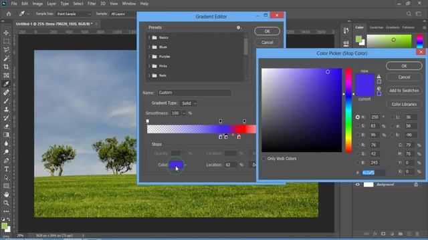The height and width of the screenshot is (240, 428).
Task: Open the File menu
Action: click(x=14, y=3)
